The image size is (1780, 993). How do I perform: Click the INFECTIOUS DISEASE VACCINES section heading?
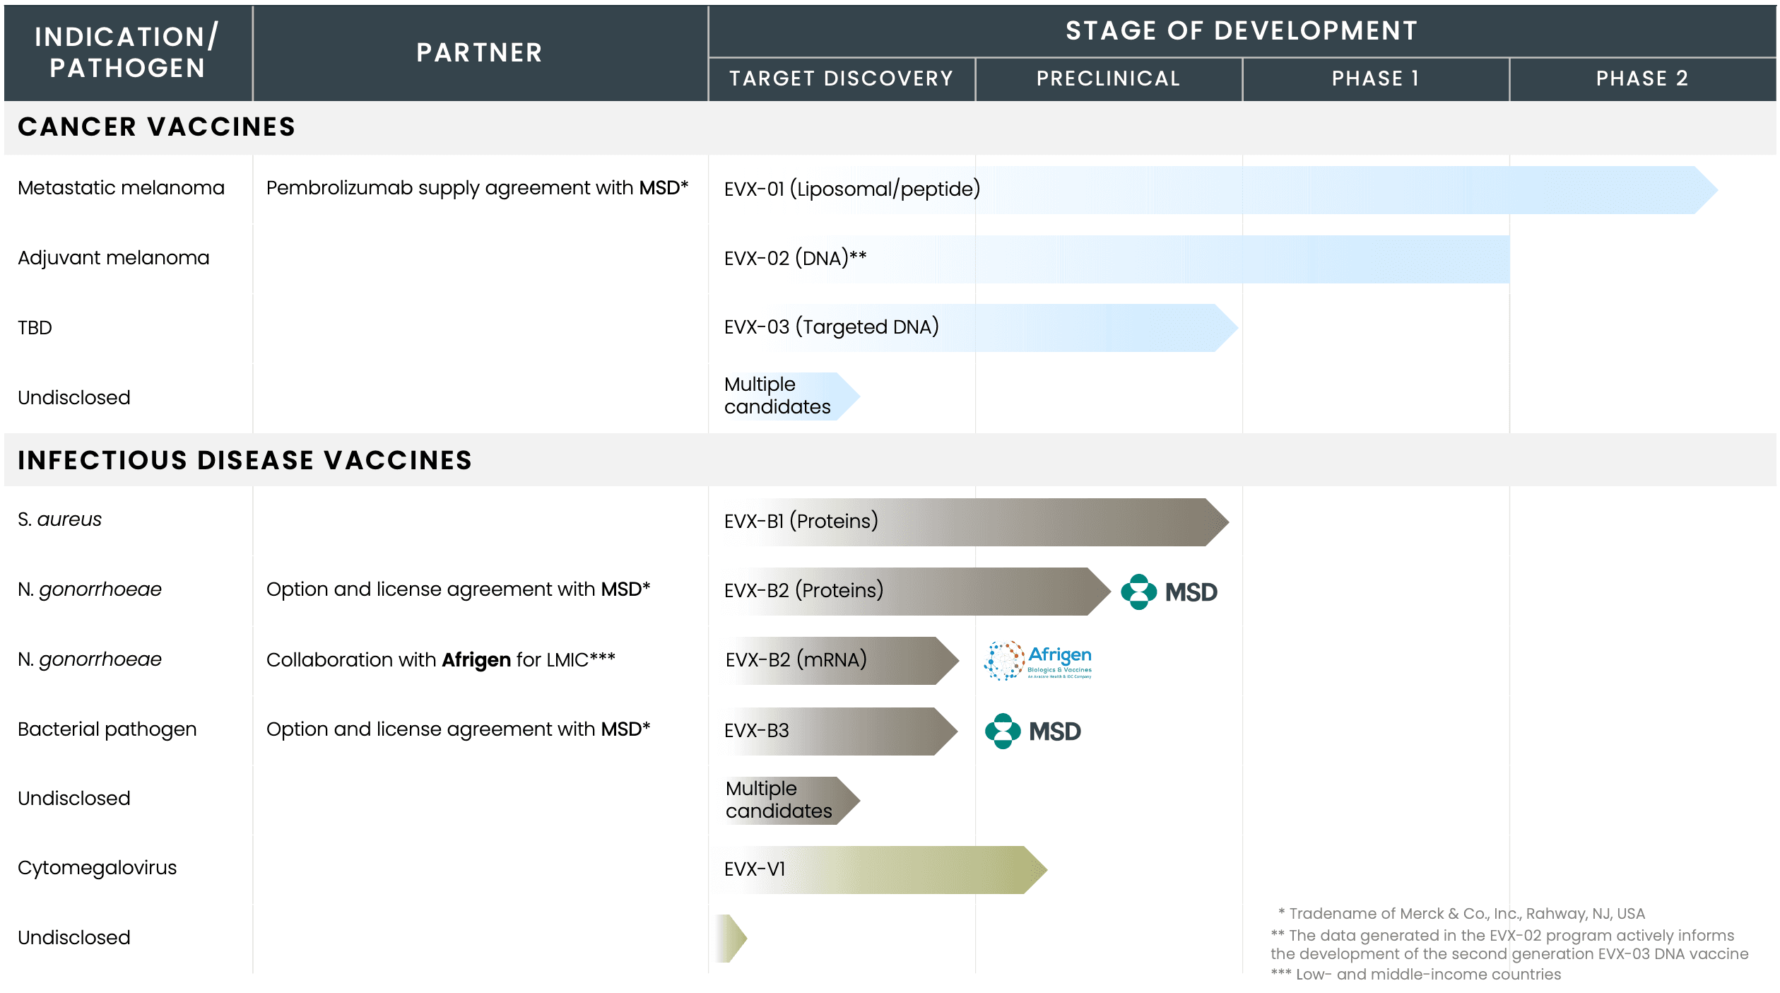pos(244,460)
